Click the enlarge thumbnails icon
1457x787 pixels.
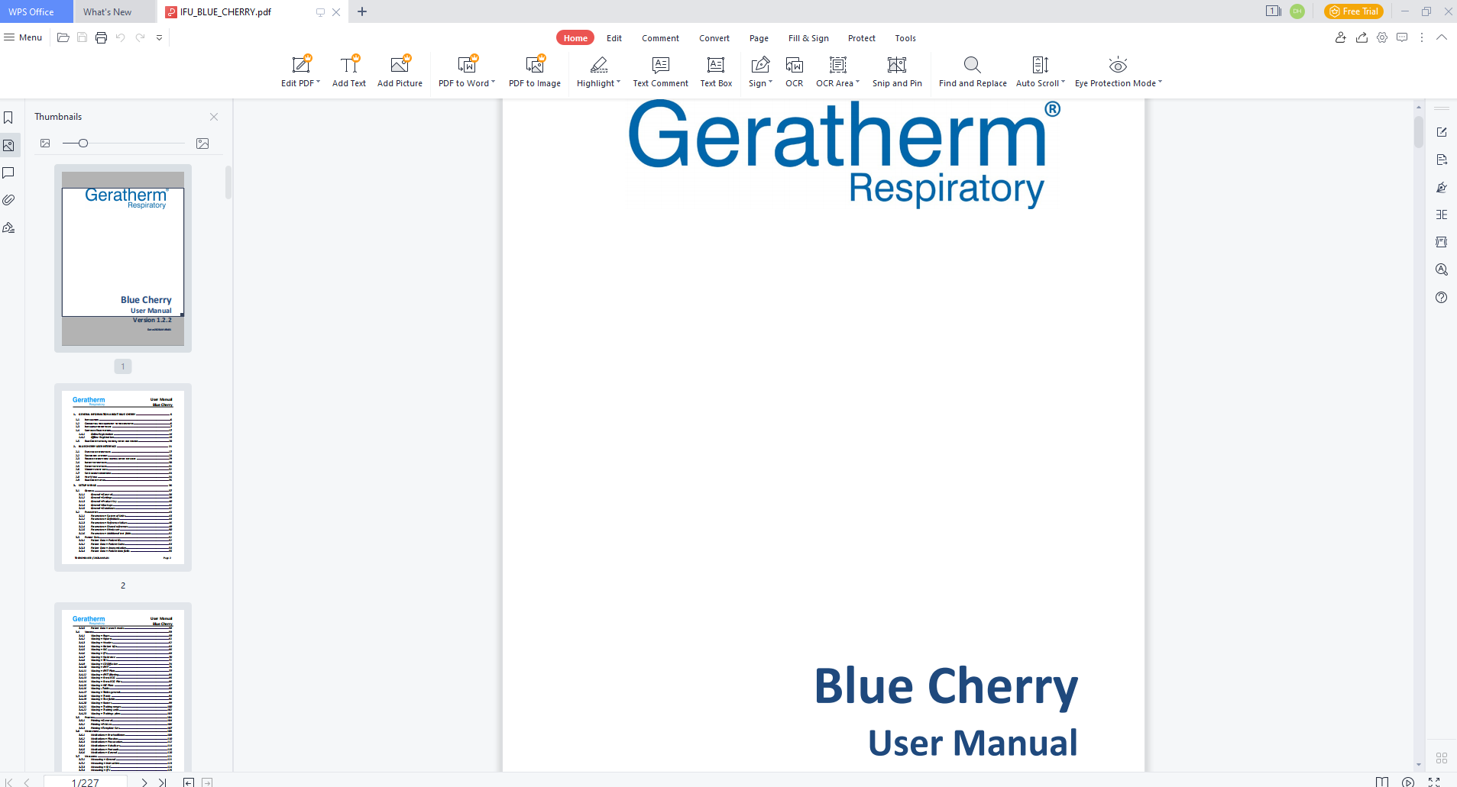click(202, 144)
